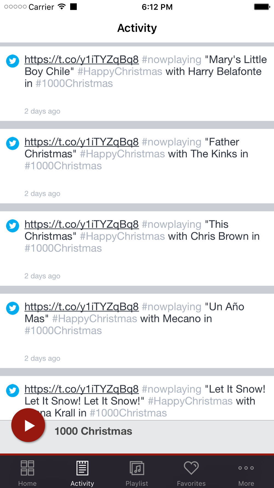Viewport: 274px width, 488px height.
Task: Tap #nowplaying hashtag in Mecano tweet
Action: pos(172,307)
